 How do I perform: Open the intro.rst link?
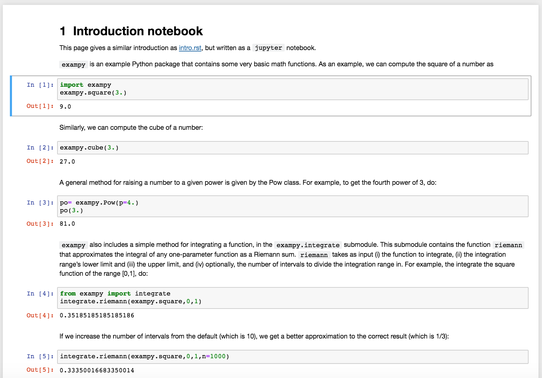point(190,48)
